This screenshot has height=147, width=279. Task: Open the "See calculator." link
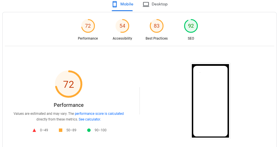click(x=90, y=119)
